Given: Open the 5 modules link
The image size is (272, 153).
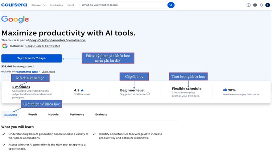Looking at the screenshot, I should [21, 87].
